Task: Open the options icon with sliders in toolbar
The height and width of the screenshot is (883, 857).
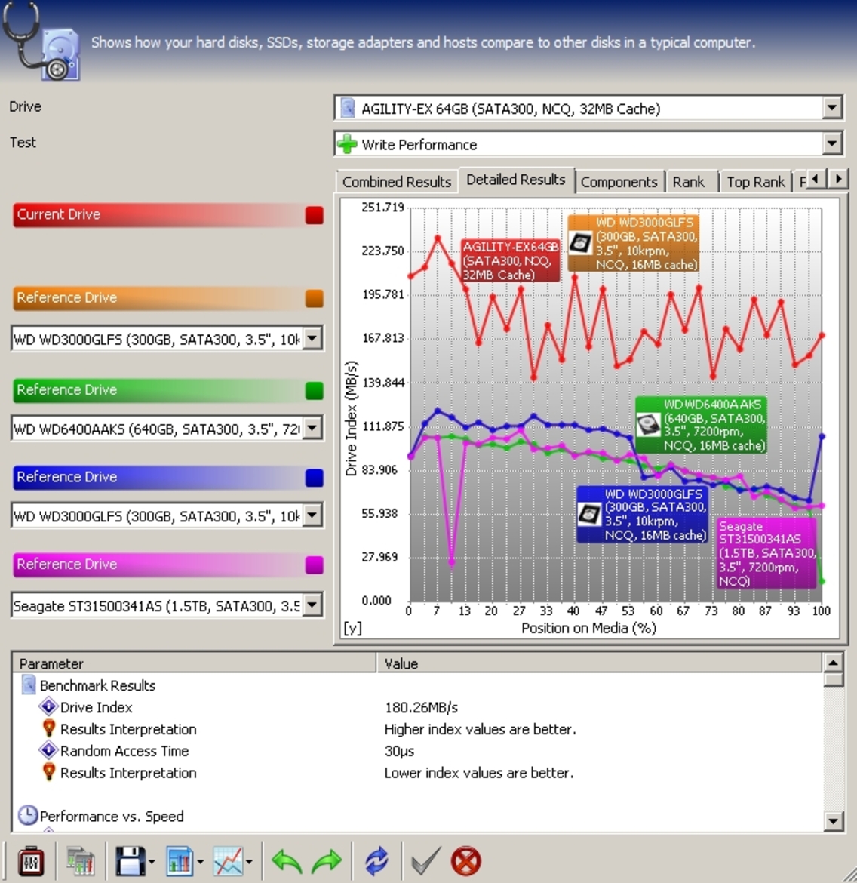Action: 30,861
